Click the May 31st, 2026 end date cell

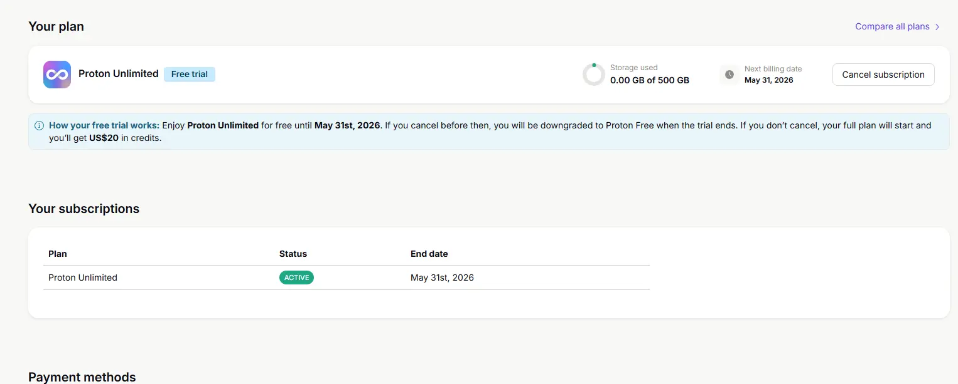(442, 278)
